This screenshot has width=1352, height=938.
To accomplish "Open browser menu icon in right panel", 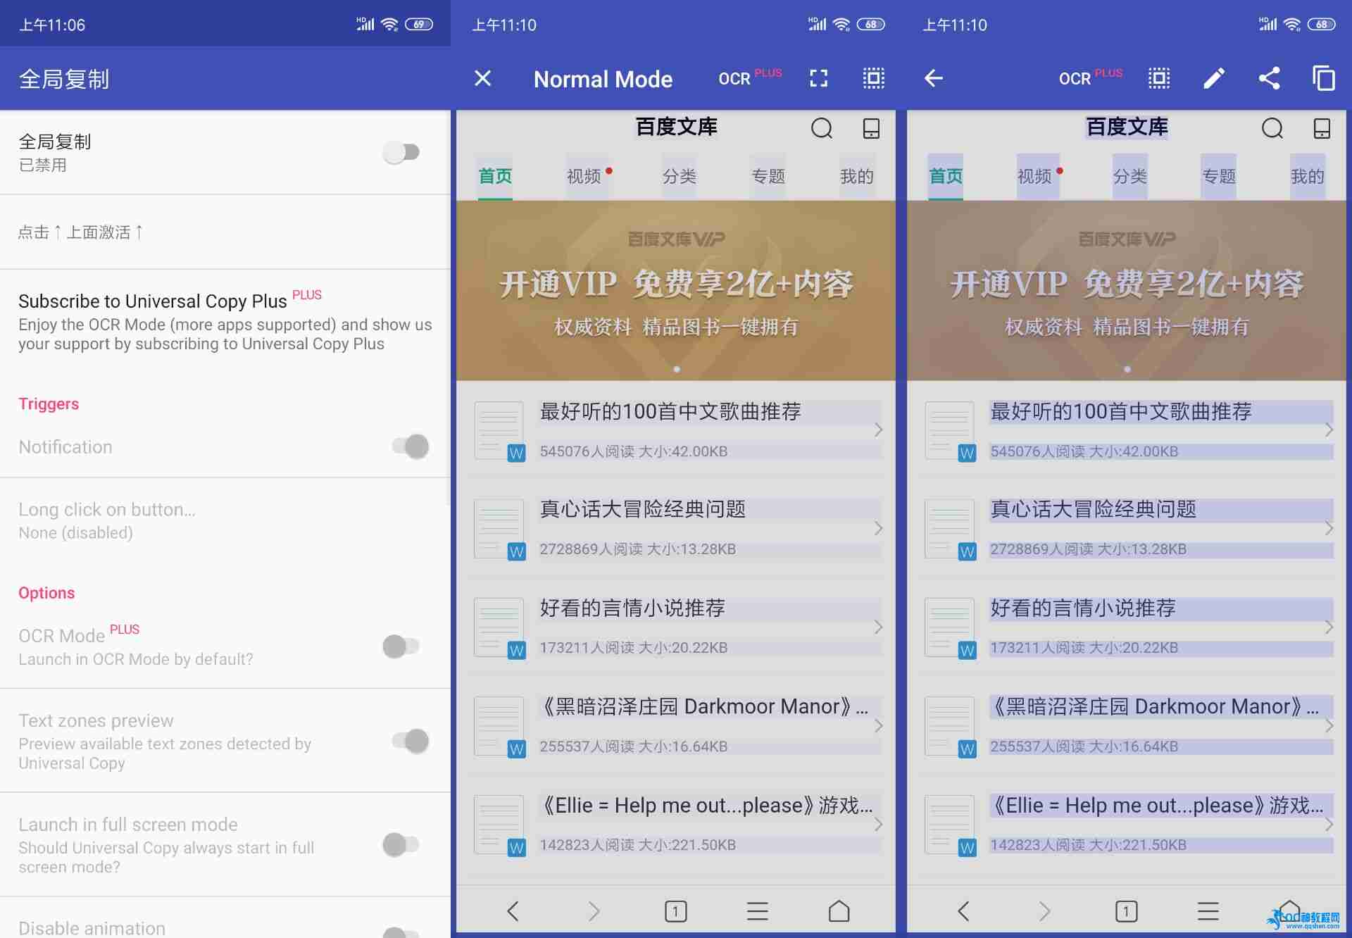I will 1208,911.
